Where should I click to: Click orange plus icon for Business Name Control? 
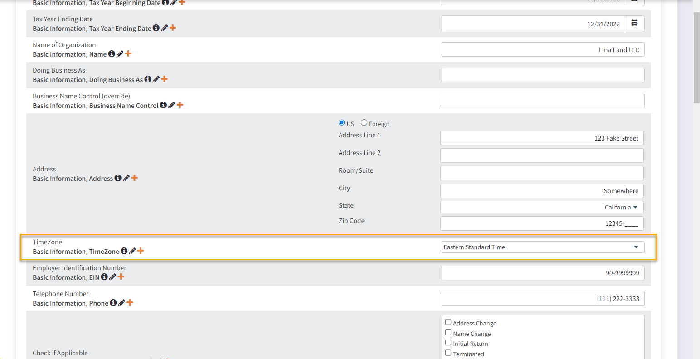point(180,105)
